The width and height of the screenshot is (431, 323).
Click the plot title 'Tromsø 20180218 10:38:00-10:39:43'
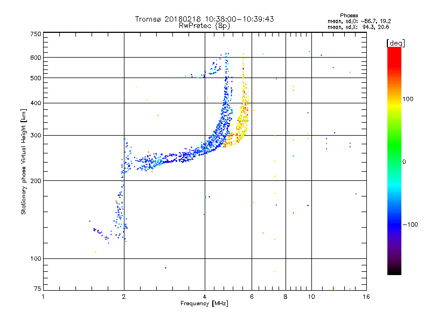point(205,19)
